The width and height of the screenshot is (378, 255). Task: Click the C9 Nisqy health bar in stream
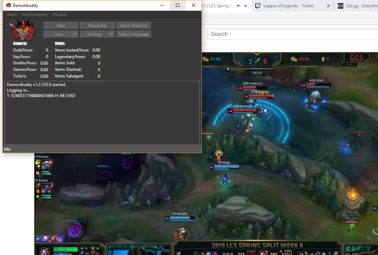226,167
